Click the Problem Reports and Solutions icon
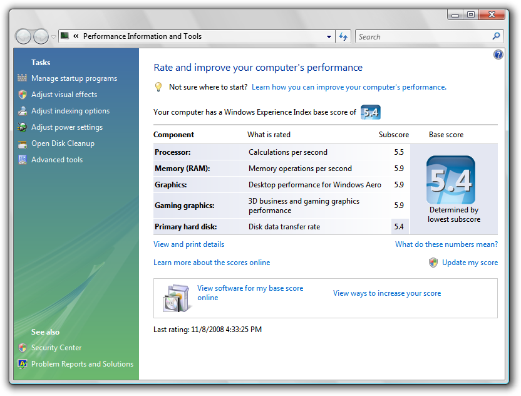Viewport: 521px width, 396px height. (23, 364)
